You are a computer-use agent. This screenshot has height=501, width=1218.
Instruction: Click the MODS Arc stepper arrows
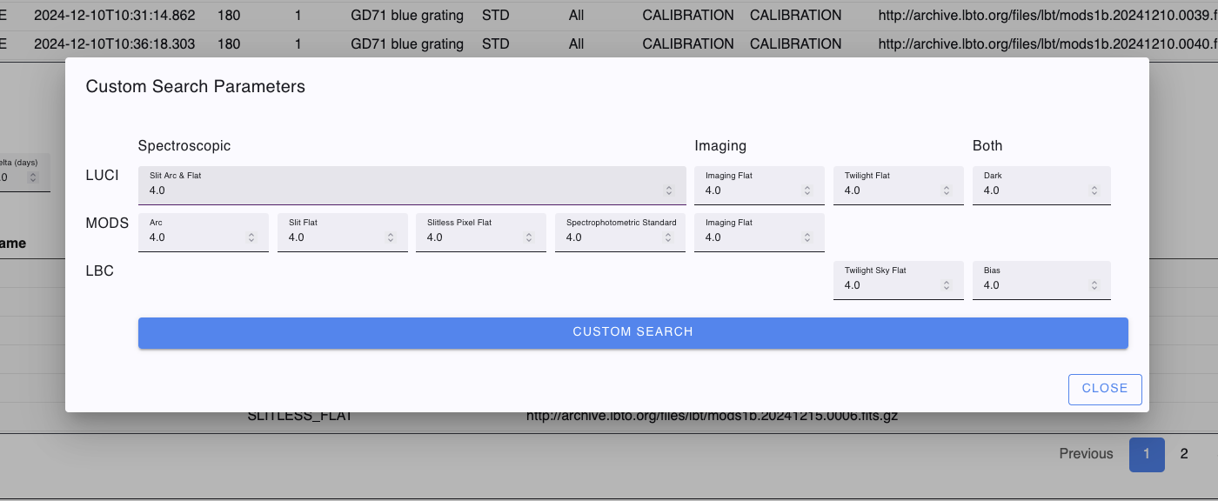251,237
